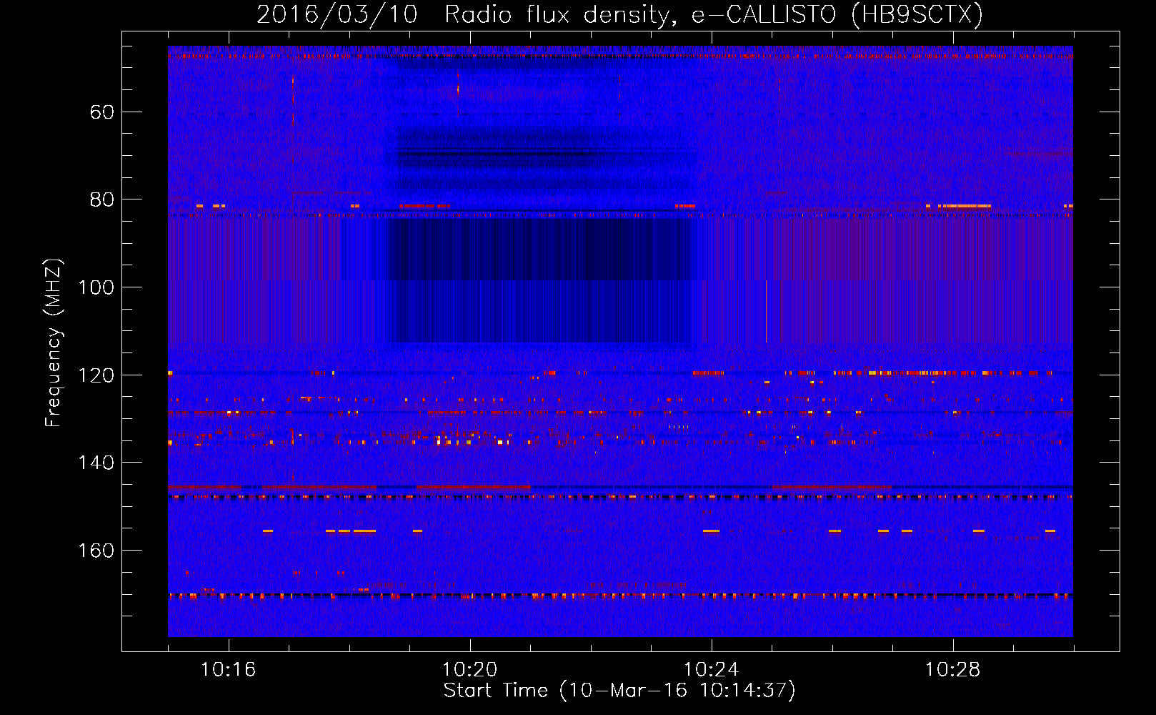Click the 10:16 time tick label
The width and height of the screenshot is (1156, 715).
[x=229, y=670]
